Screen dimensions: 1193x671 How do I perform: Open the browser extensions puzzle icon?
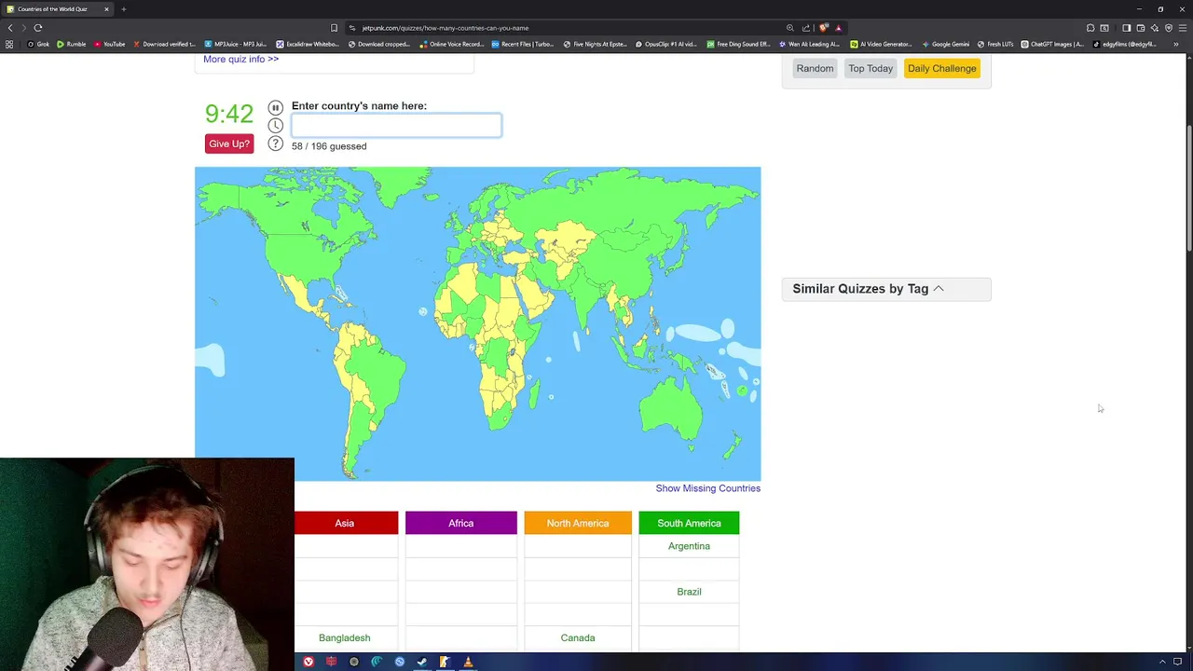point(1090,28)
